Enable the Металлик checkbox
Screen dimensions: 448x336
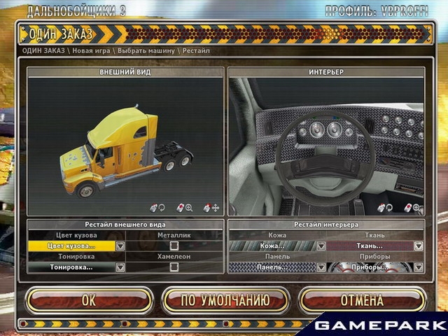tap(174, 246)
